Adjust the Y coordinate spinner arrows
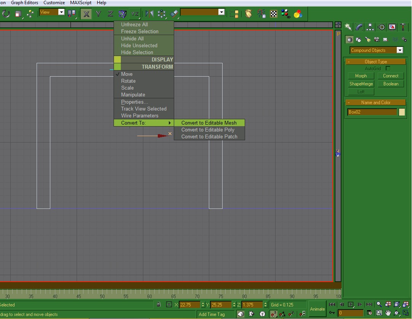 234,305
